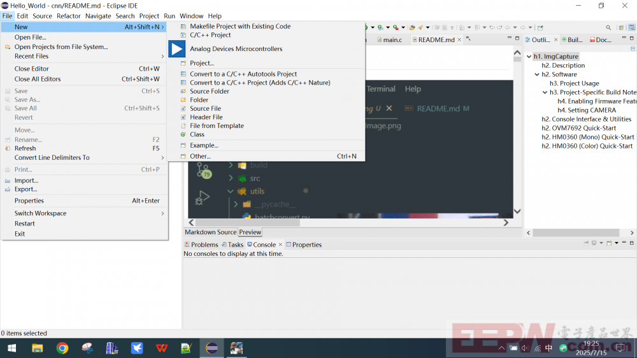Select C/C++ Project from New submenu
637x358 pixels.
tap(210, 35)
